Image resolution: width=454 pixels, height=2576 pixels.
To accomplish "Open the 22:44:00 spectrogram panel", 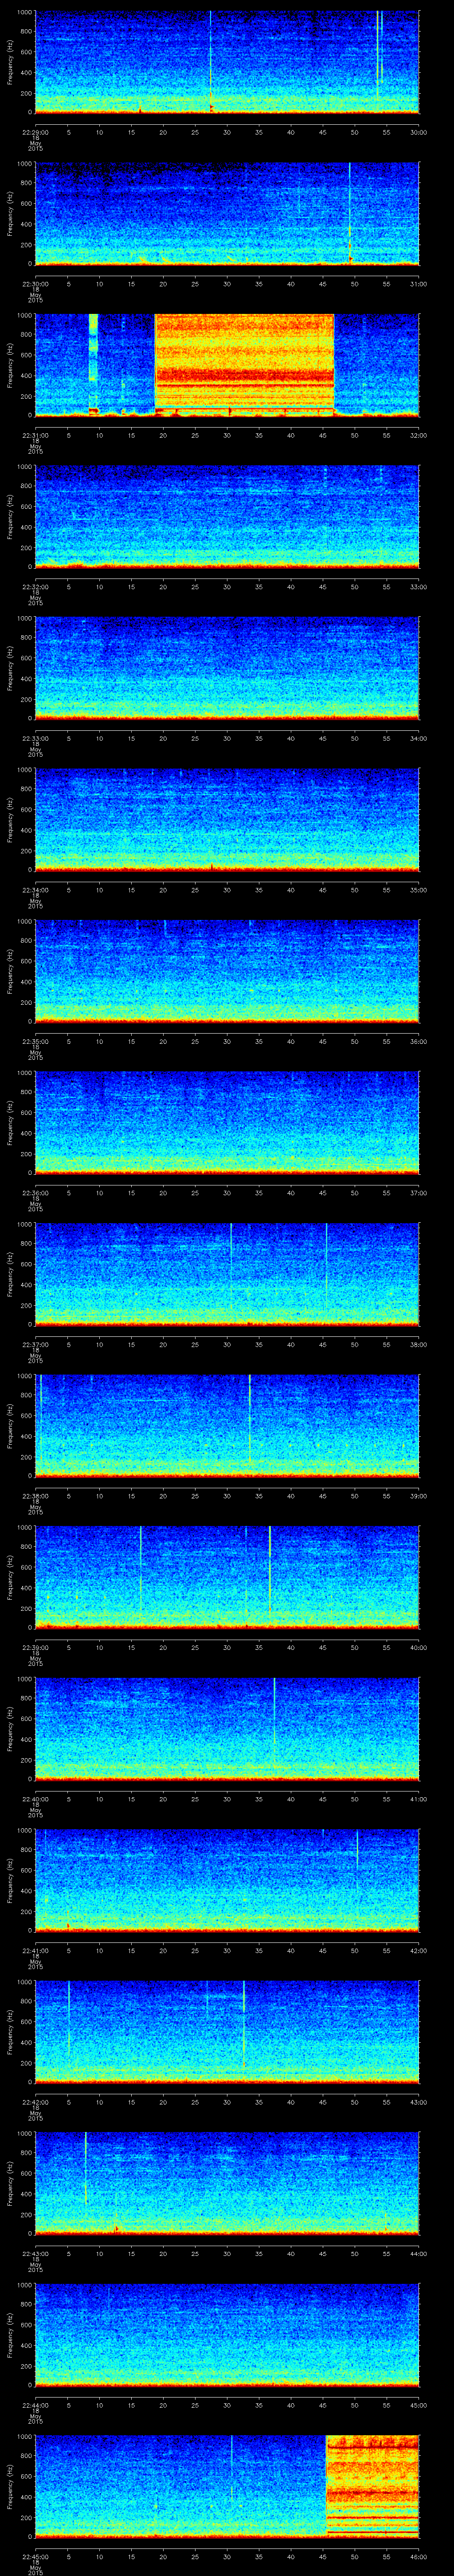I will coord(227,2334).
